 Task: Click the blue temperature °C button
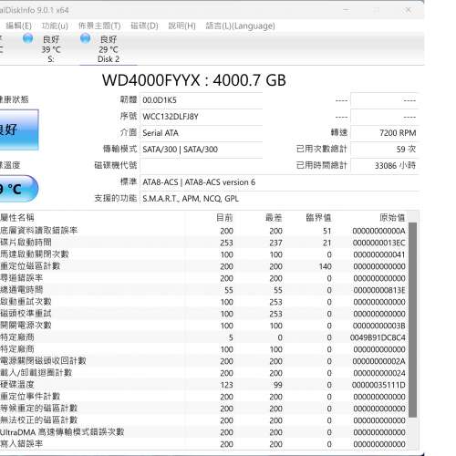click(x=19, y=189)
